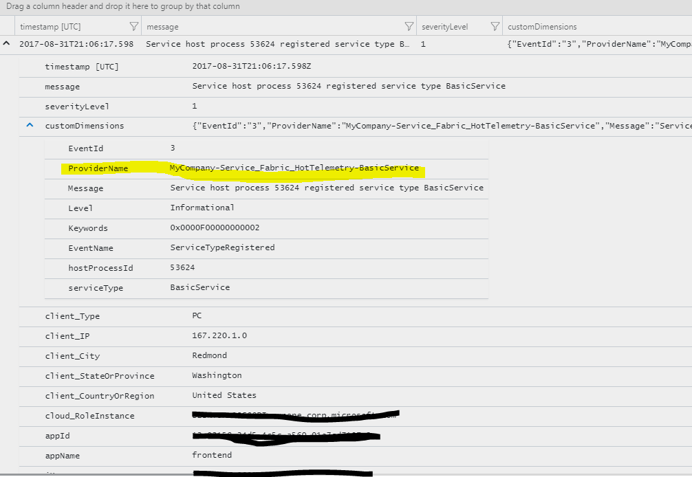Open the filter on the timestamp [UTC] column

[x=134, y=25]
